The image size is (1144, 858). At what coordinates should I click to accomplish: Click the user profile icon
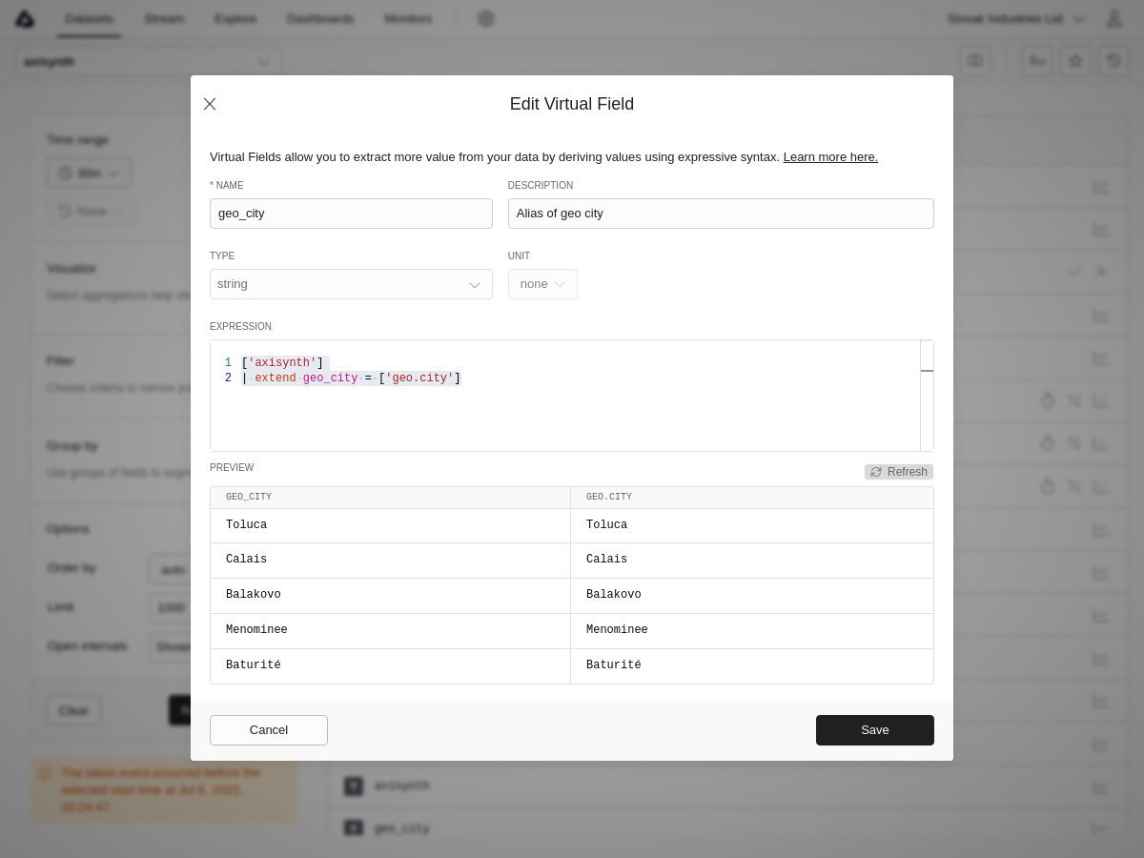(x=1113, y=19)
